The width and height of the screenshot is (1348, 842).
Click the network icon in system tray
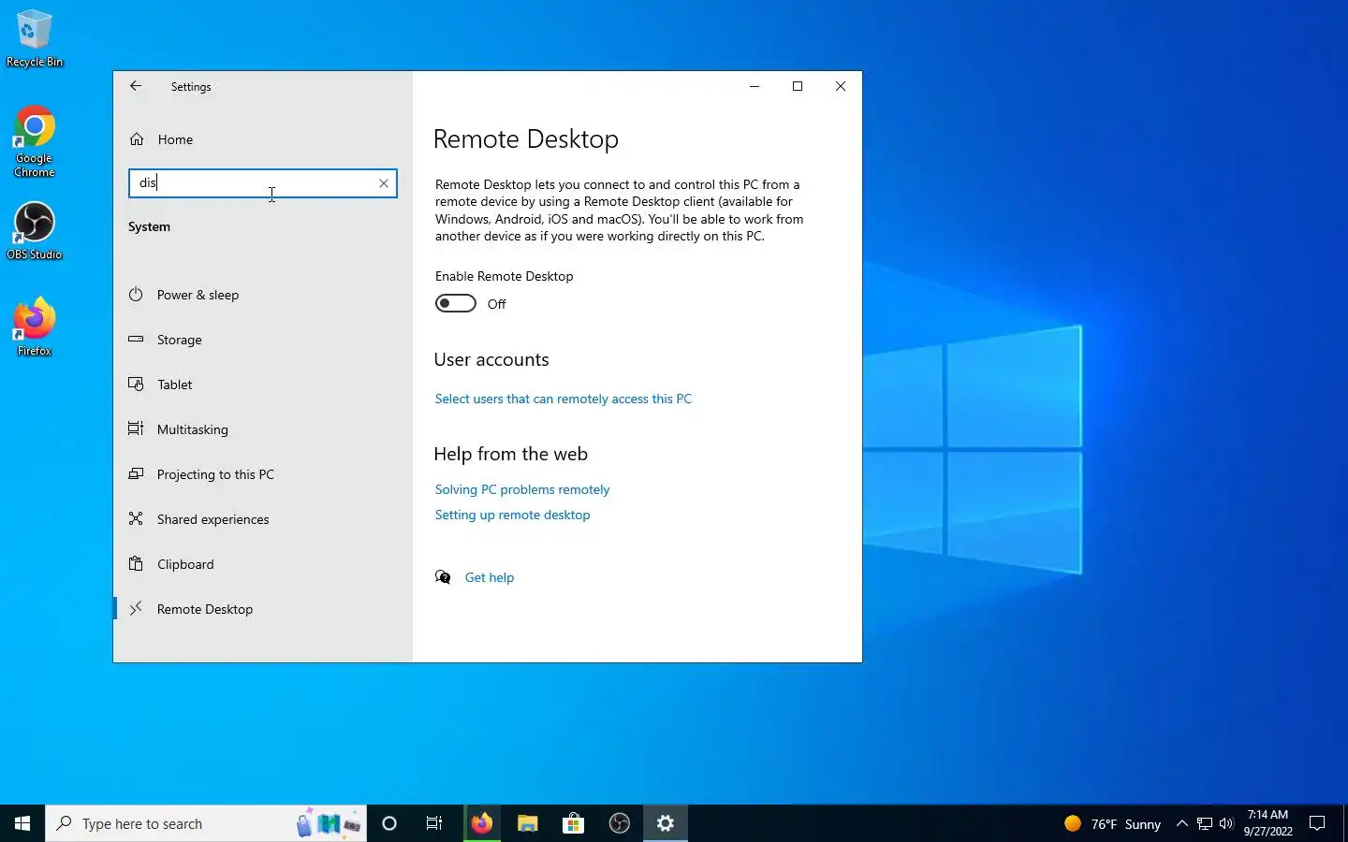point(1205,823)
